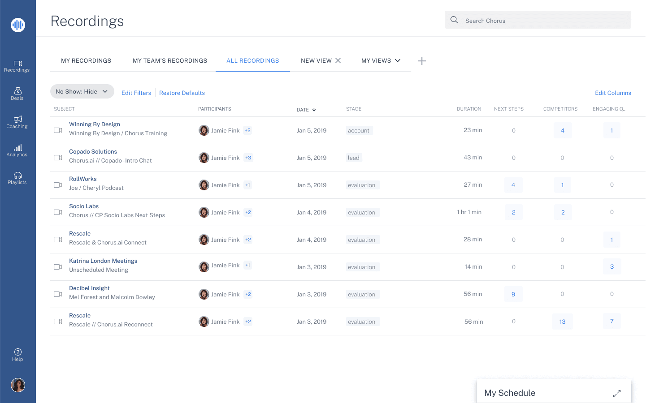
Task: Expand +1 participants for Katrina London Meetings
Action: (x=247, y=265)
